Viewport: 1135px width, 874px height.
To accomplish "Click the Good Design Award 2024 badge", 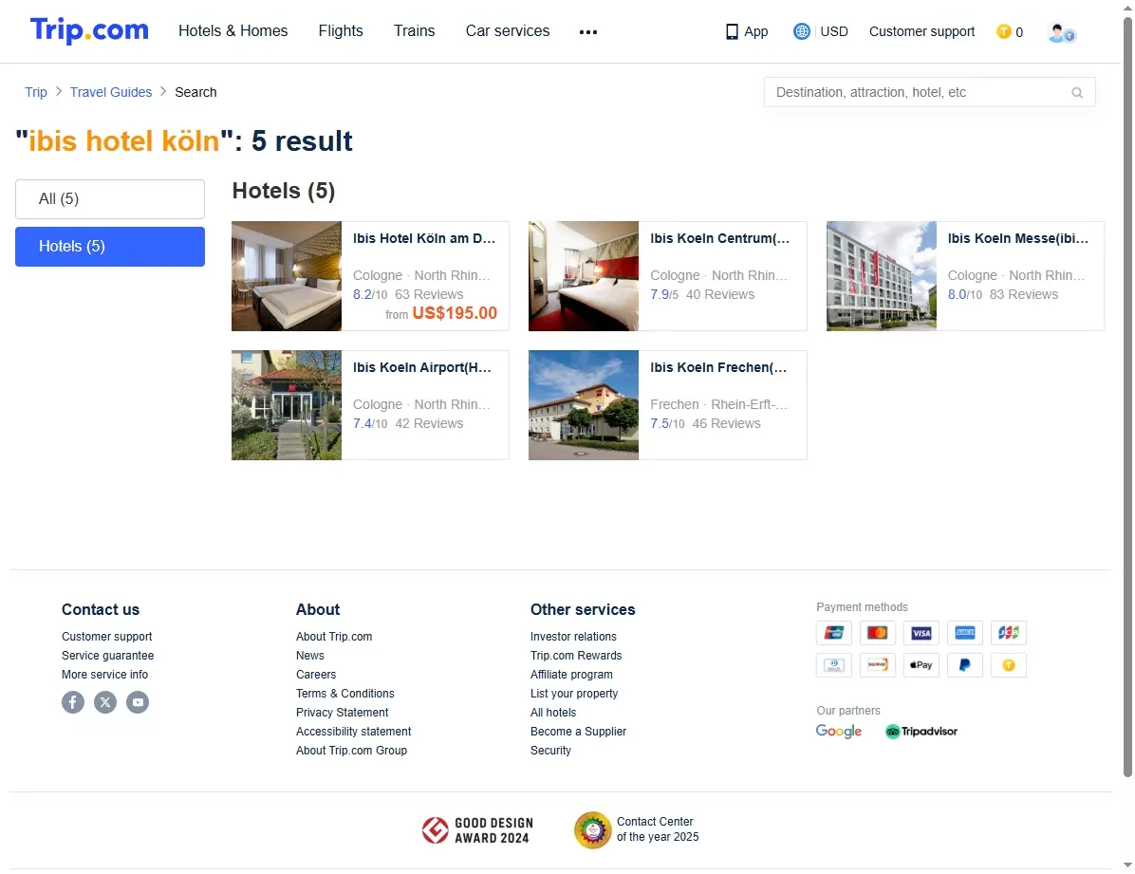I will tap(477, 830).
